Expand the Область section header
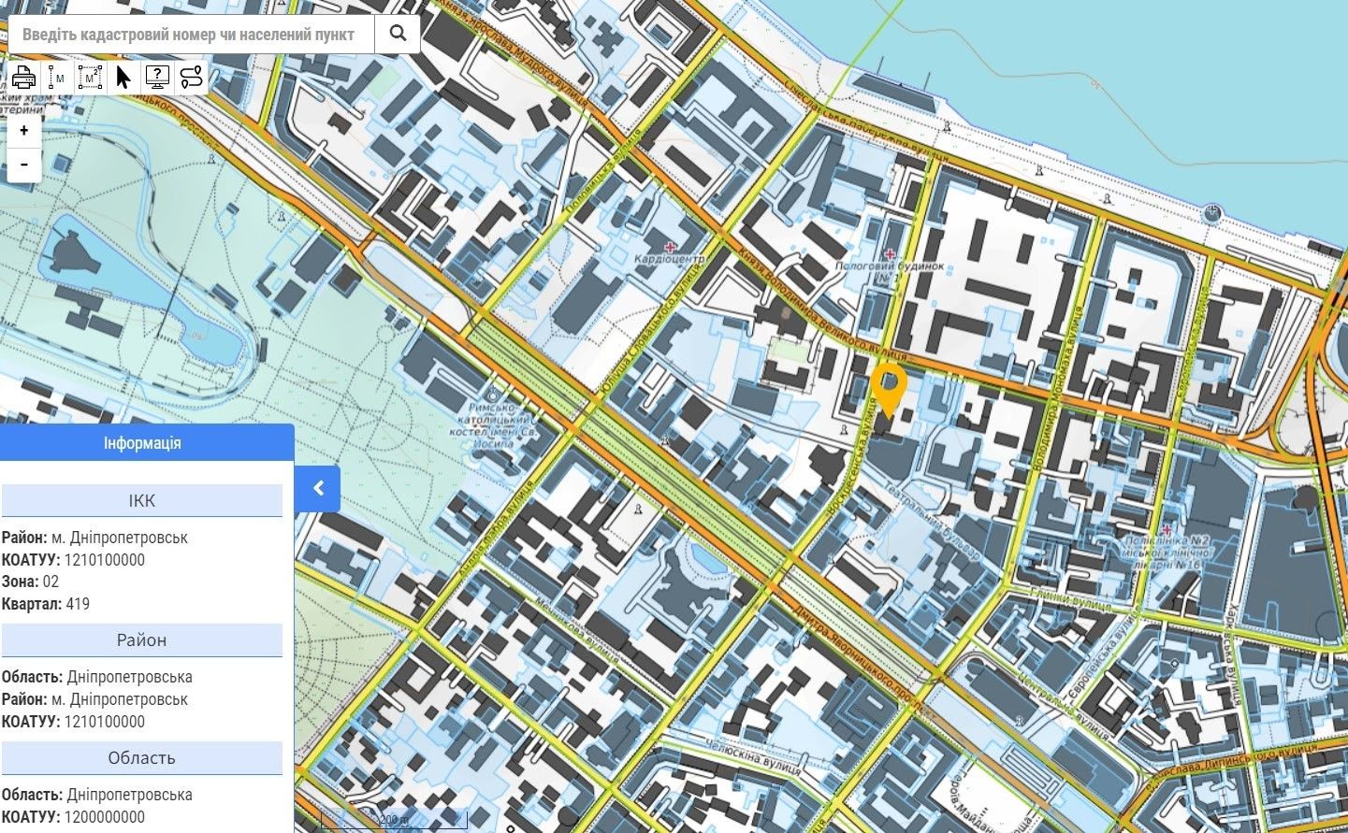The image size is (1348, 833). pos(141,758)
